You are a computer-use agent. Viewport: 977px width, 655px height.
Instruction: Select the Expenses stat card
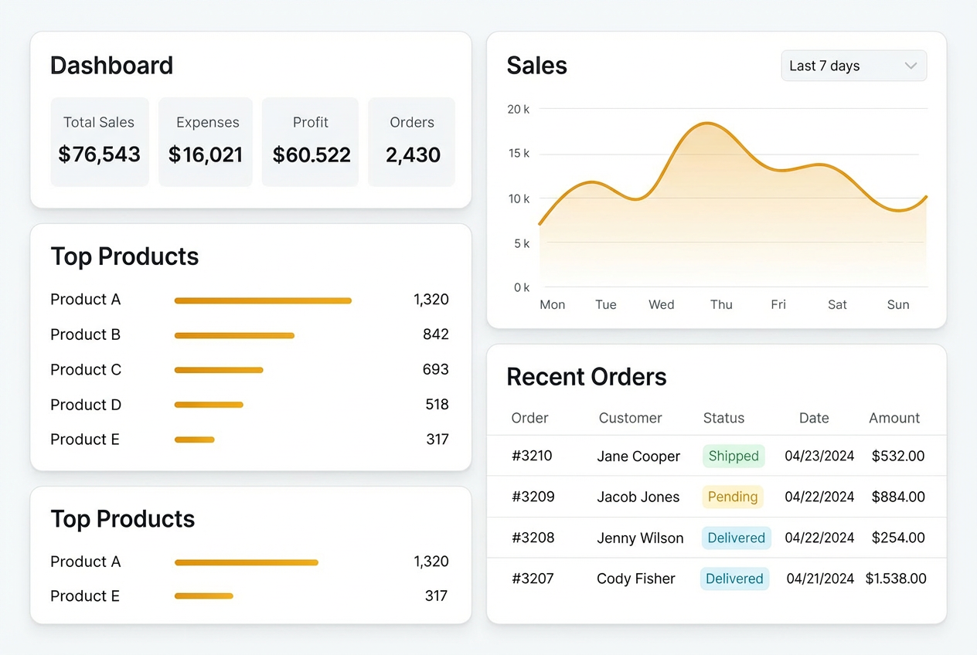click(206, 141)
